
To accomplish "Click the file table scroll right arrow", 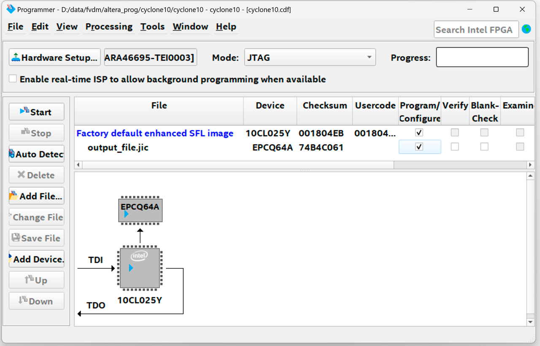I will pos(530,165).
